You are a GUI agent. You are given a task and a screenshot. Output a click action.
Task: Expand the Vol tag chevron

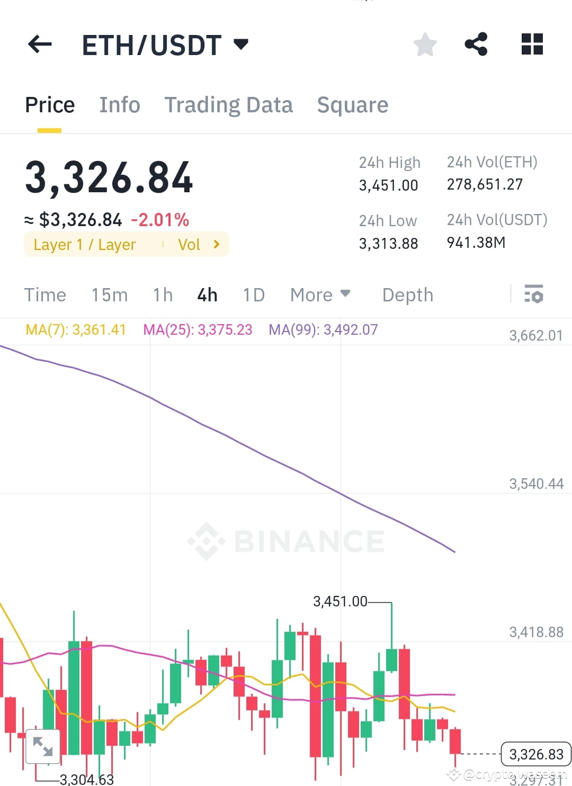pyautogui.click(x=216, y=244)
